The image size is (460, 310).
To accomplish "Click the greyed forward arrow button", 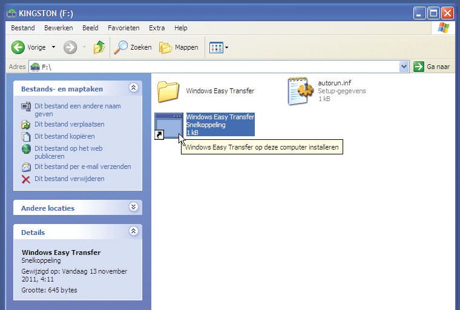I will pyautogui.click(x=70, y=47).
